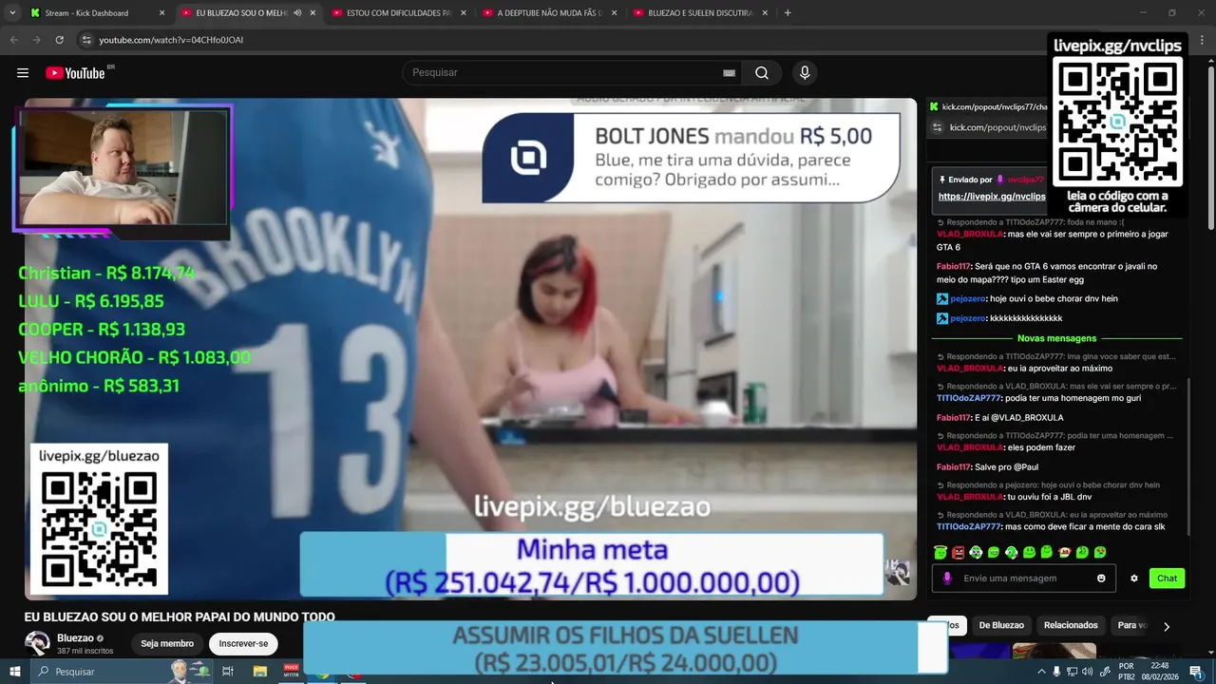
Task: Close the ESTOU COM DIFICULDADES tab
Action: point(464,13)
